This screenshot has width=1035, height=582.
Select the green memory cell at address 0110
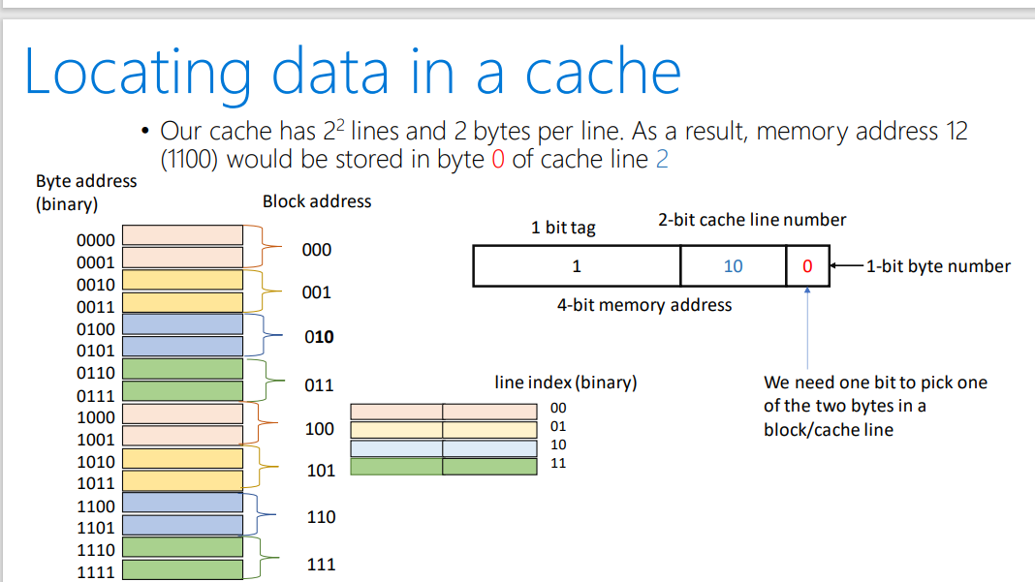tap(182, 369)
